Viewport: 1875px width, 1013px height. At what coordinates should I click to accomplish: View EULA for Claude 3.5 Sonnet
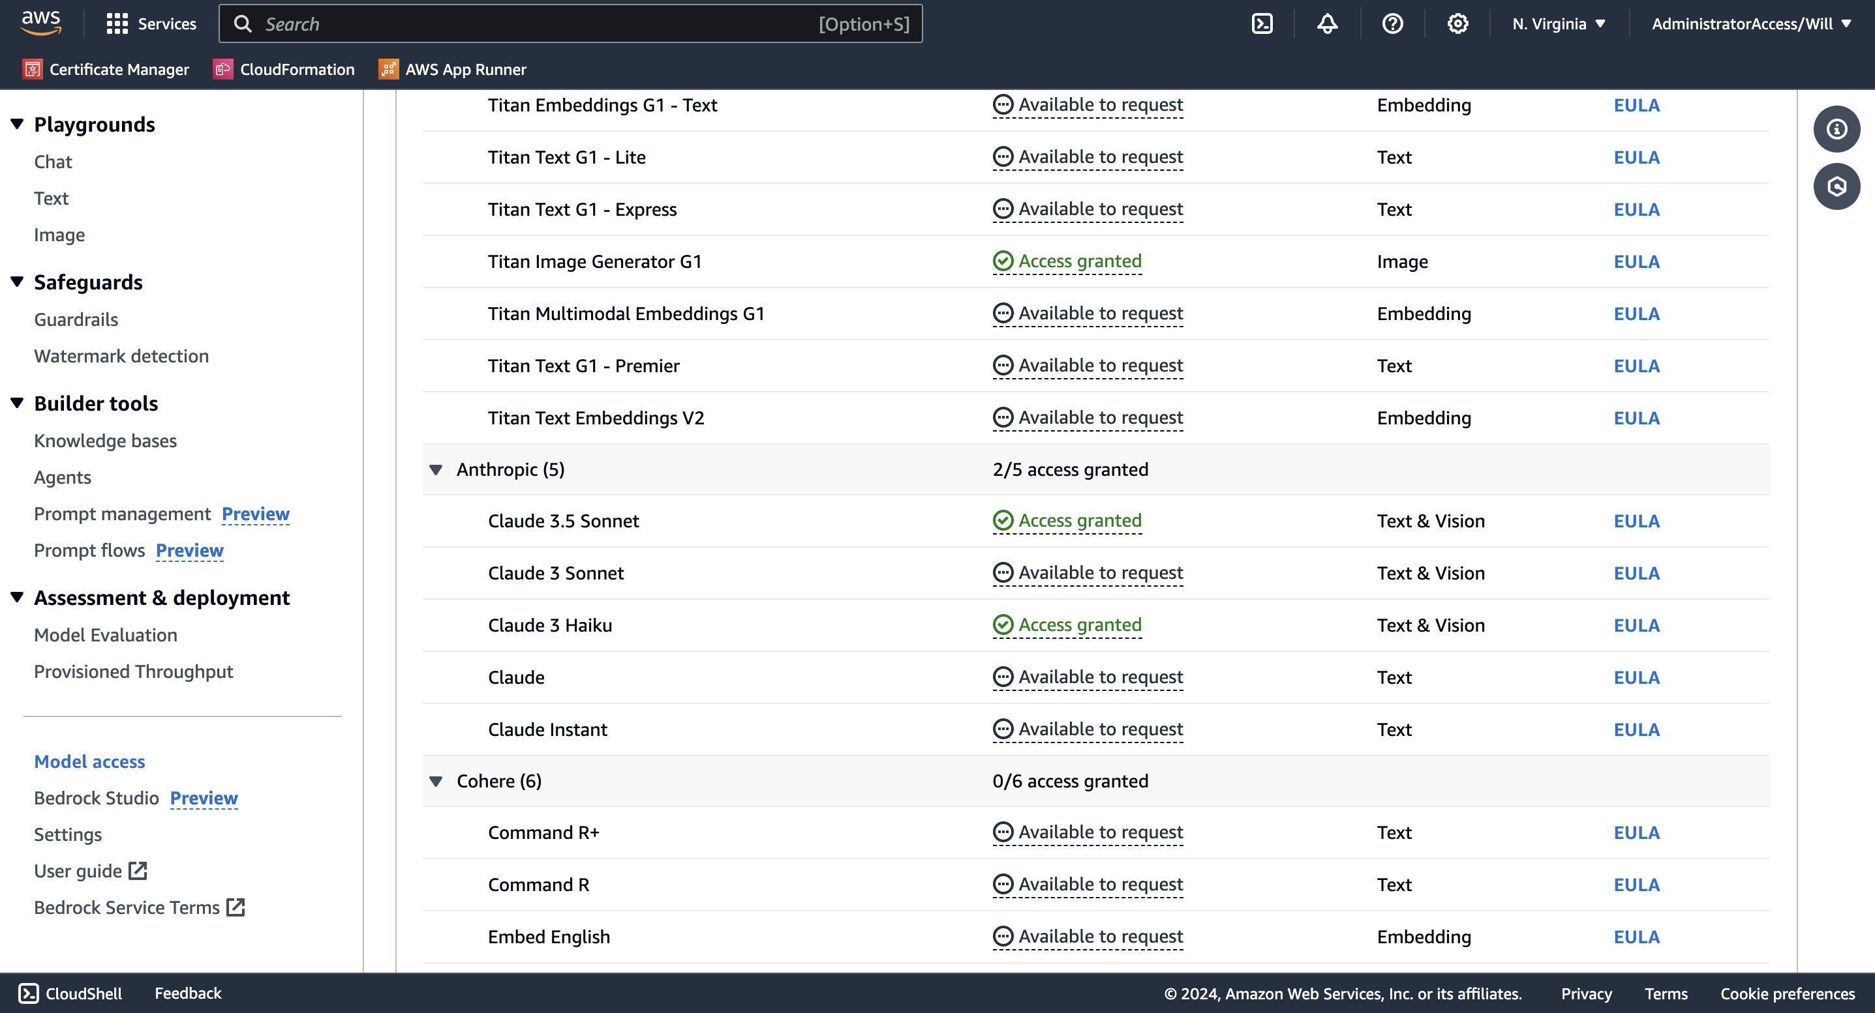[x=1636, y=521]
